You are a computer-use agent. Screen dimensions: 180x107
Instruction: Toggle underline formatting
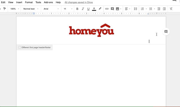[x=88, y=9]
